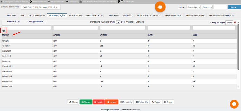Click the orange Limpar button
Screen dimensions: 241x111
(x=111, y=102)
